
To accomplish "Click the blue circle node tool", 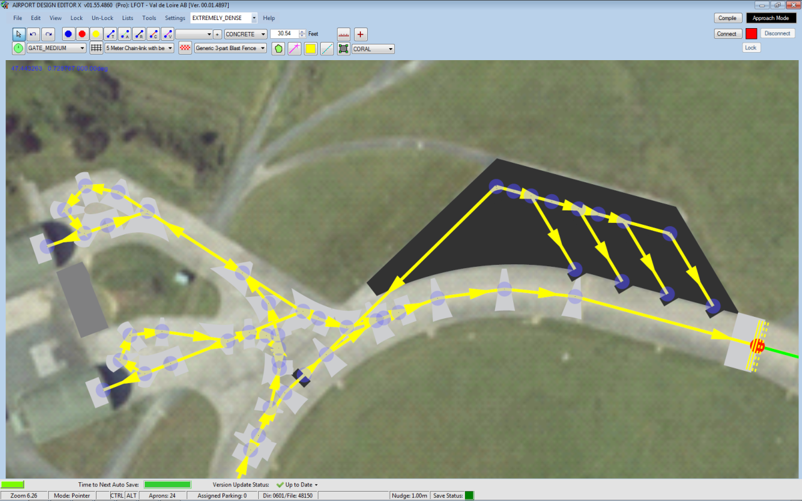I will point(68,34).
